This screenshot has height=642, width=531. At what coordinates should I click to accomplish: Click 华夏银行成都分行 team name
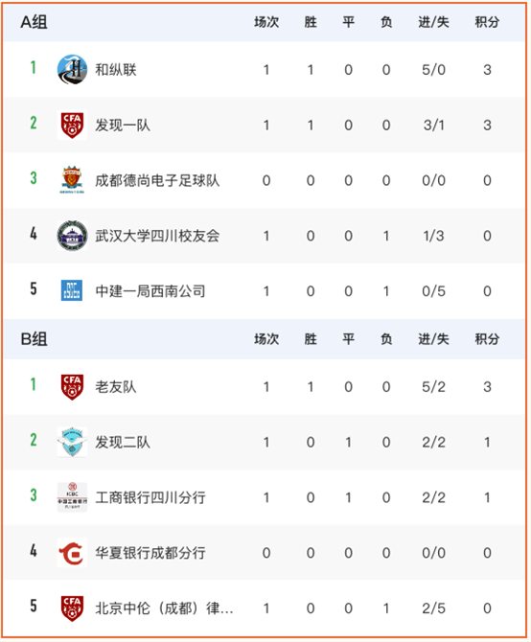pyautogui.click(x=150, y=553)
